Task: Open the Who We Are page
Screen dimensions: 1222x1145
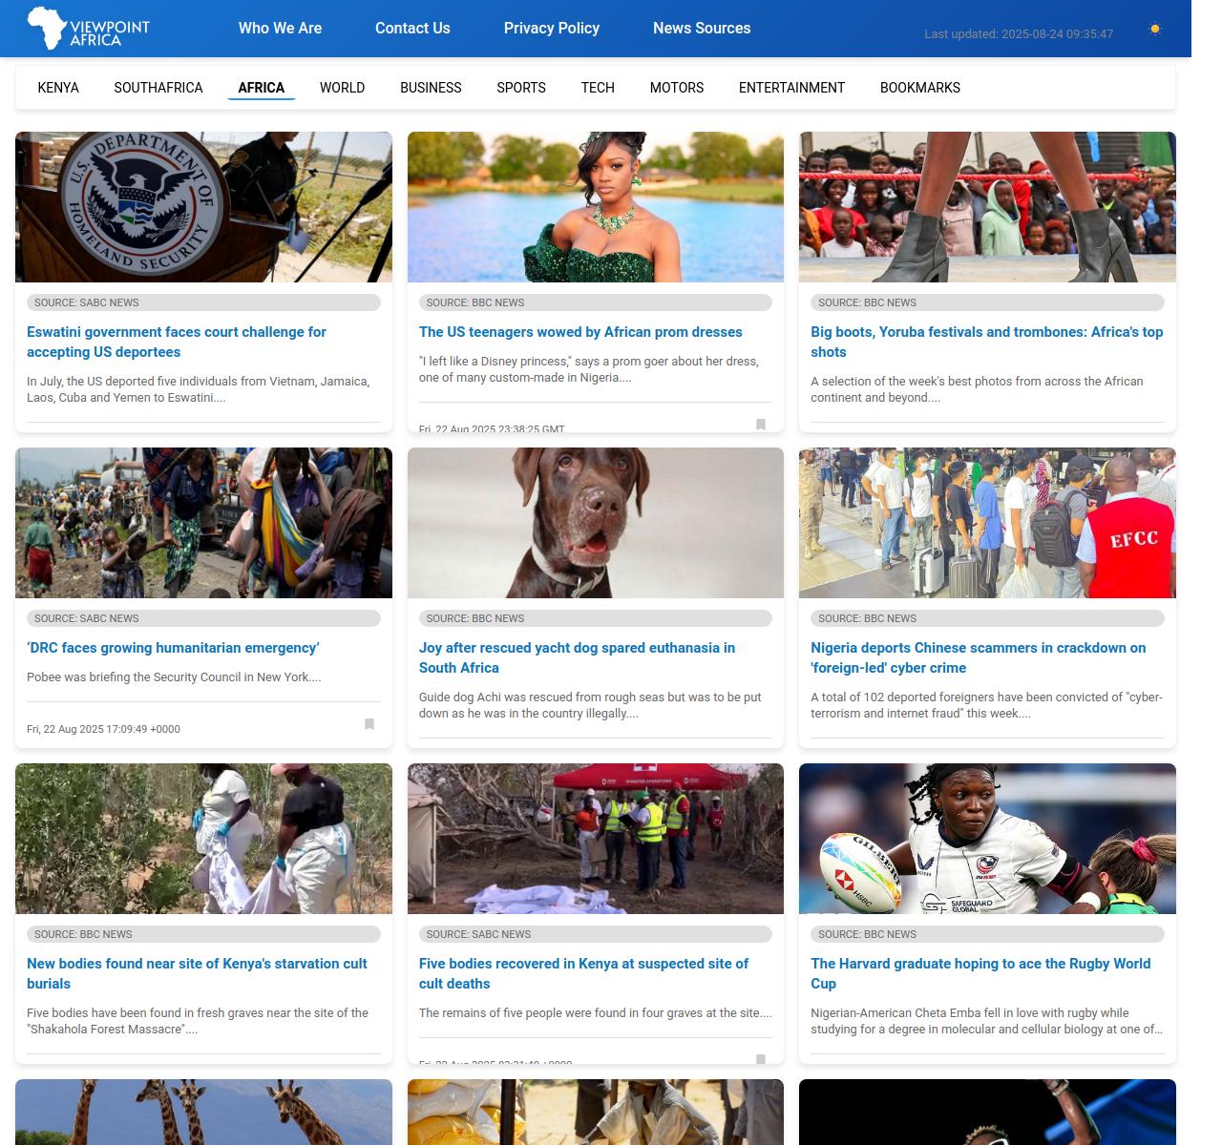Action: (x=280, y=29)
